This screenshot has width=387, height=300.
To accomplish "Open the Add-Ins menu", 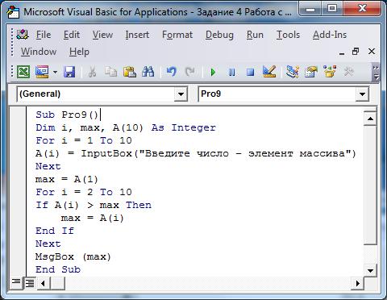I will (x=330, y=35).
